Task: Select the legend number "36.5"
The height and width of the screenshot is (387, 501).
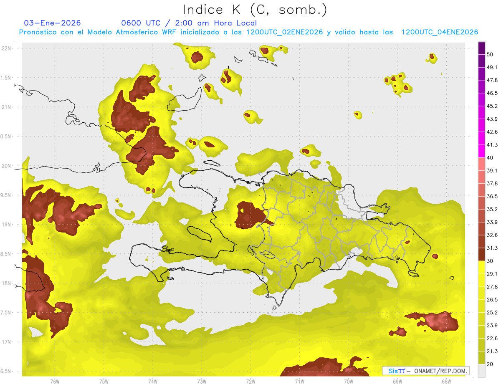Action: click(492, 197)
